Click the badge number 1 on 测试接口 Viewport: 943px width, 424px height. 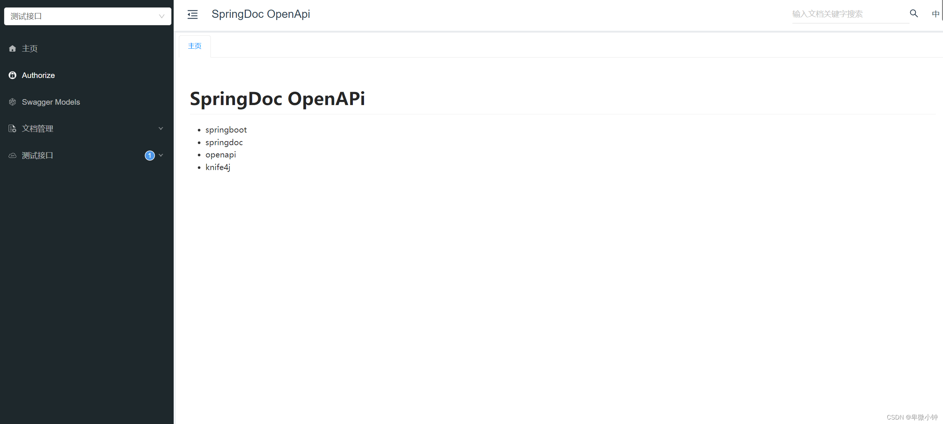[x=150, y=156]
